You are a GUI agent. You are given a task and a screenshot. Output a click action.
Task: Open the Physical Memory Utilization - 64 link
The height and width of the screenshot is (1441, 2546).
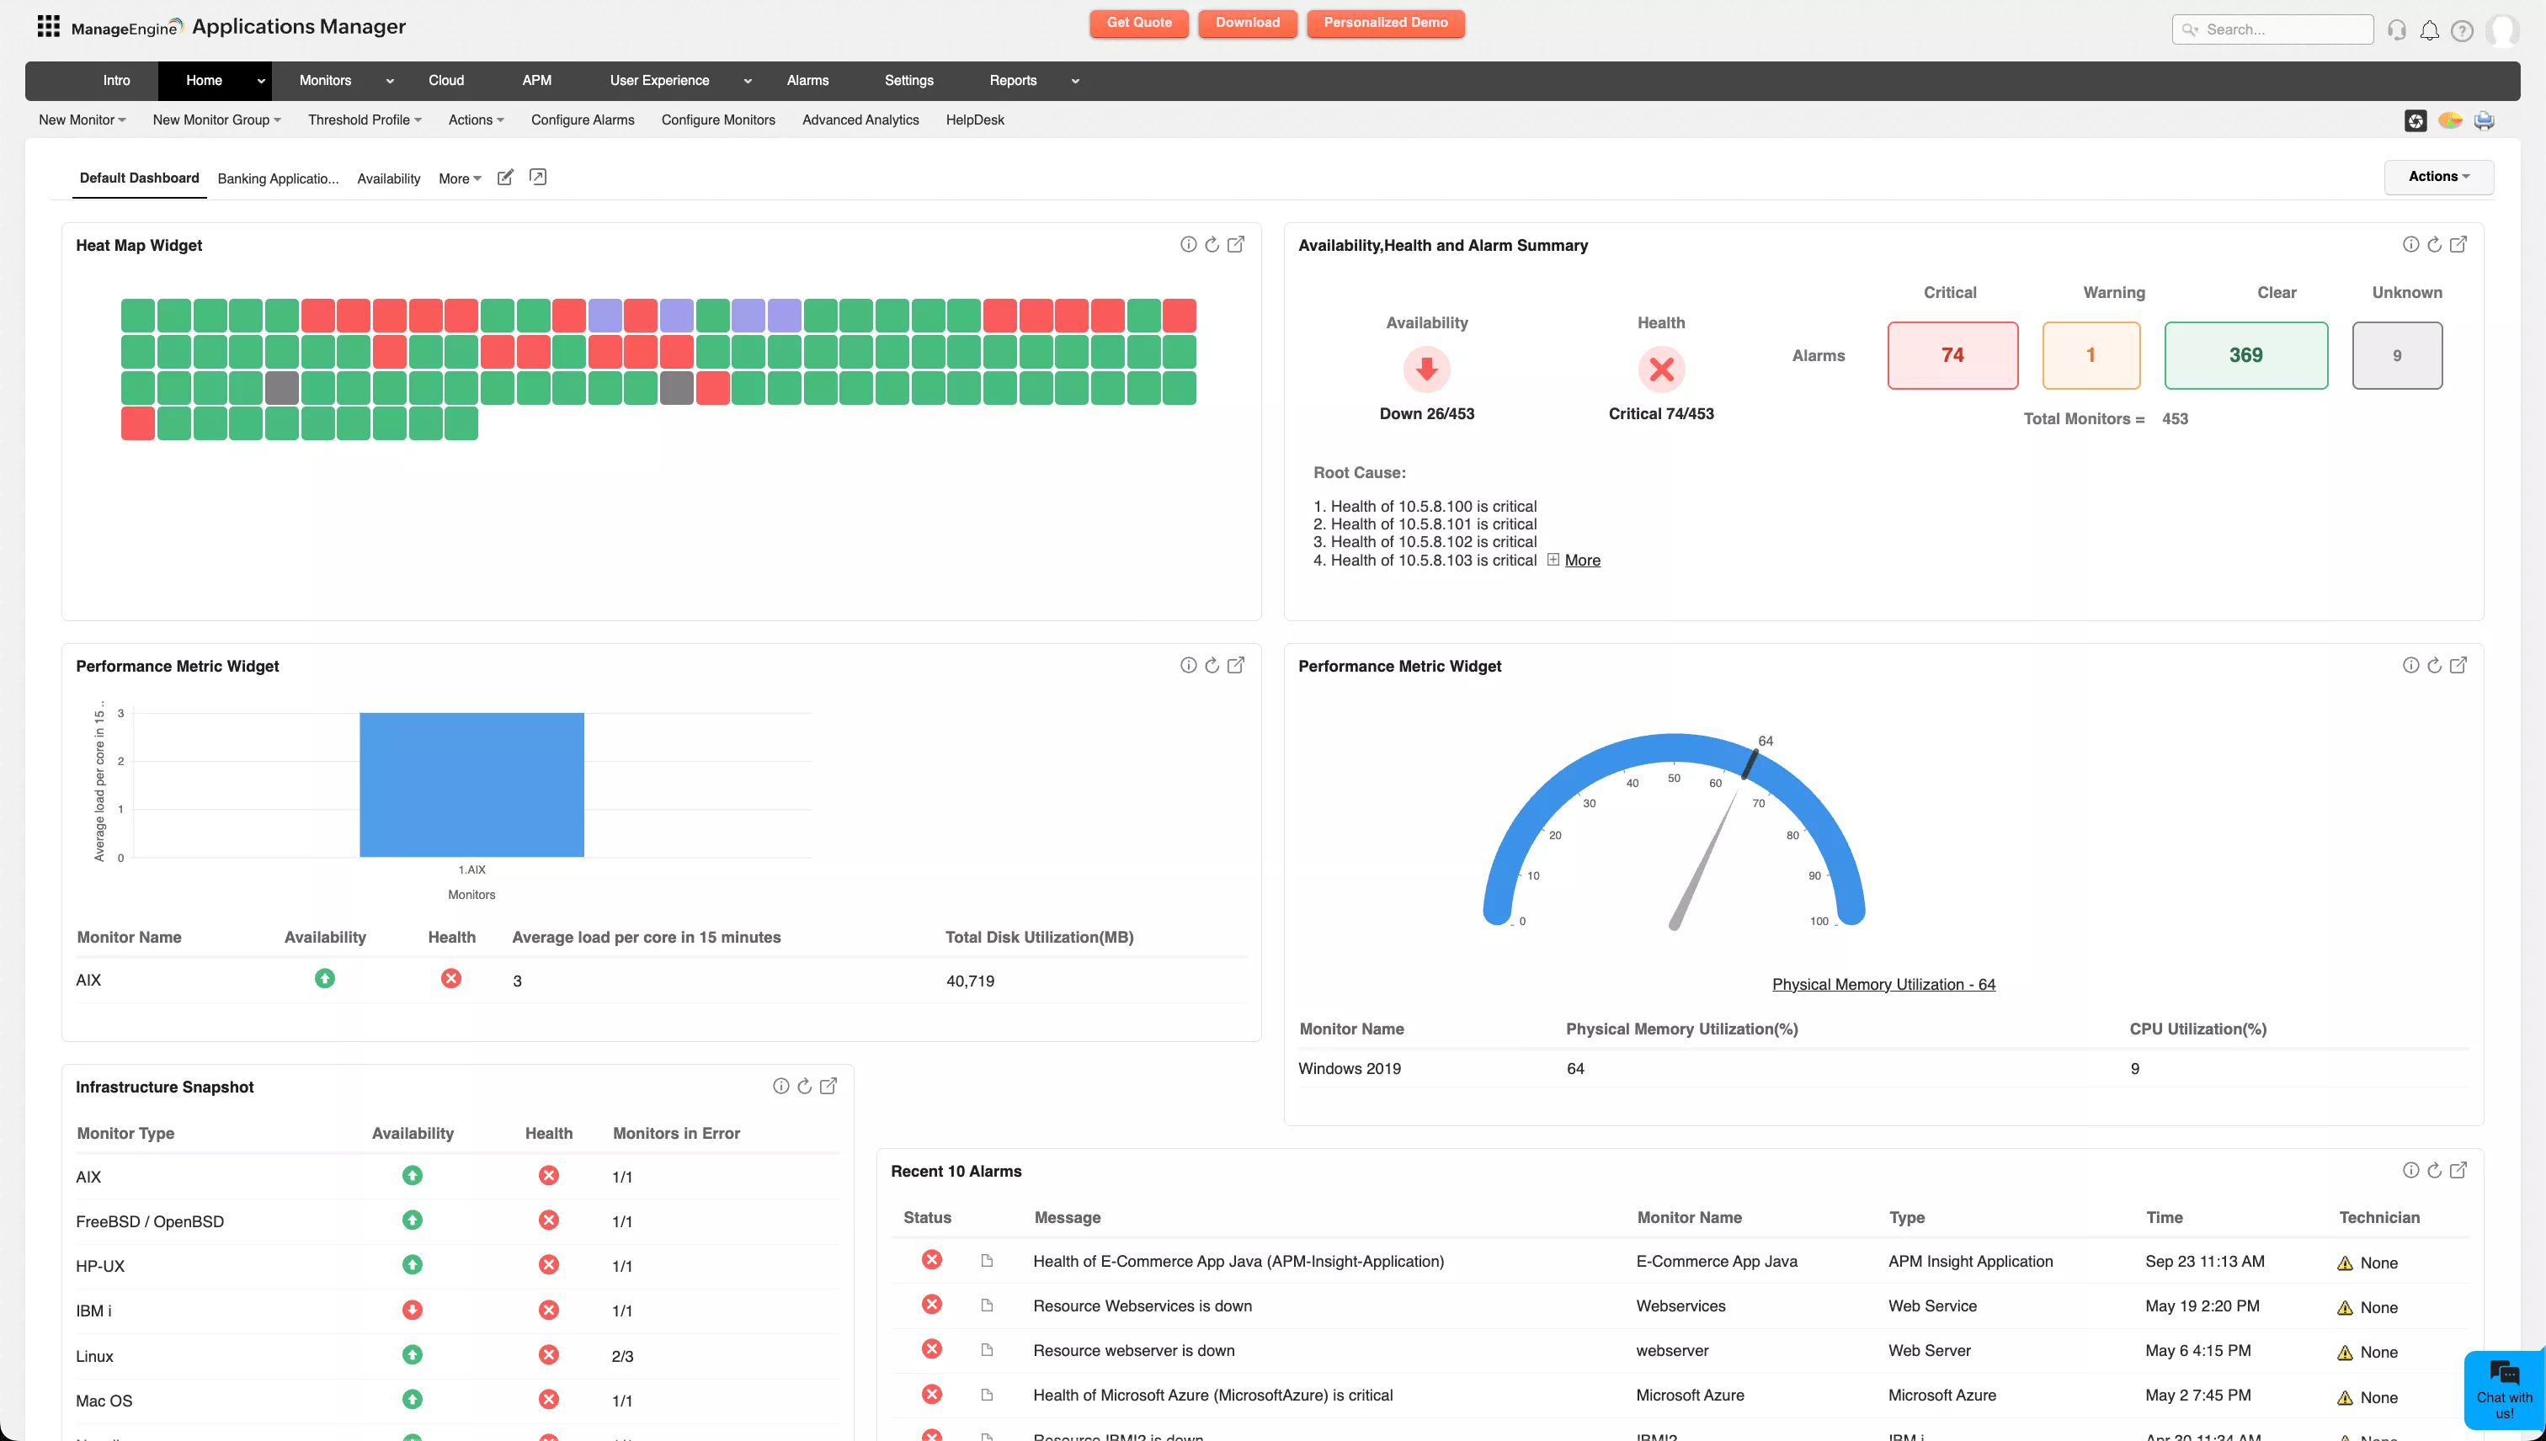[x=1883, y=984]
